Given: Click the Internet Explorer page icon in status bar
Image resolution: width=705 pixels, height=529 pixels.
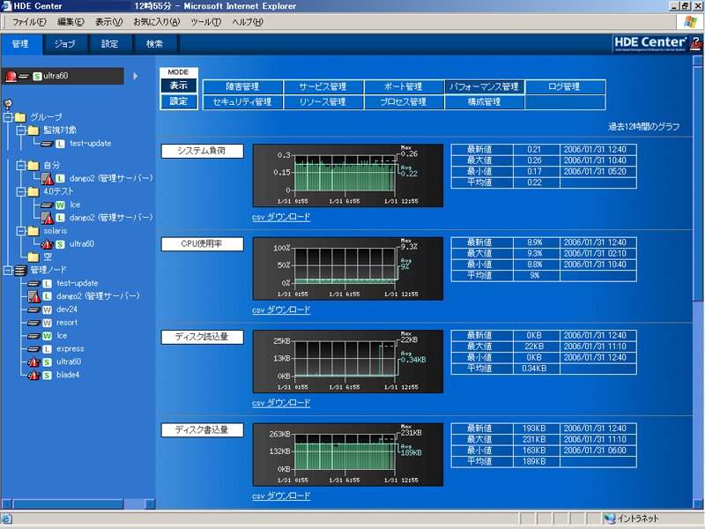Looking at the screenshot, I should click(x=6, y=518).
